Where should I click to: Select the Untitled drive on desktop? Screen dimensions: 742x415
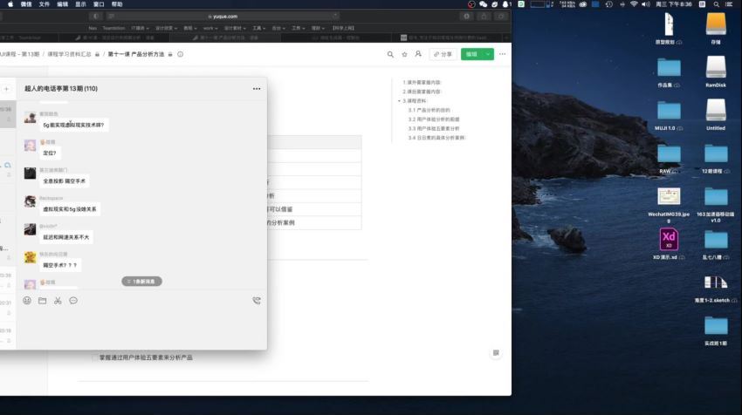click(716, 110)
